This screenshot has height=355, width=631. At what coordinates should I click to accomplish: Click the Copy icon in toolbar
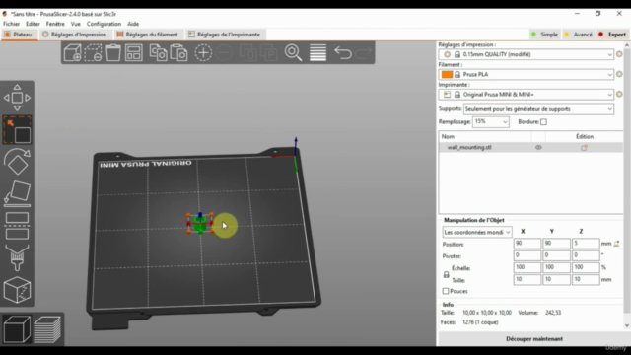(158, 52)
